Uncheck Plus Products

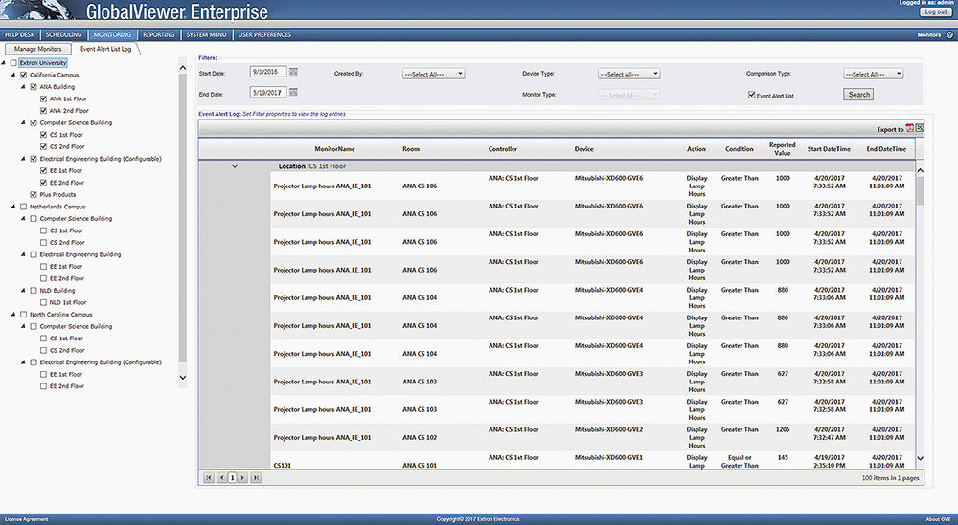tap(34, 194)
